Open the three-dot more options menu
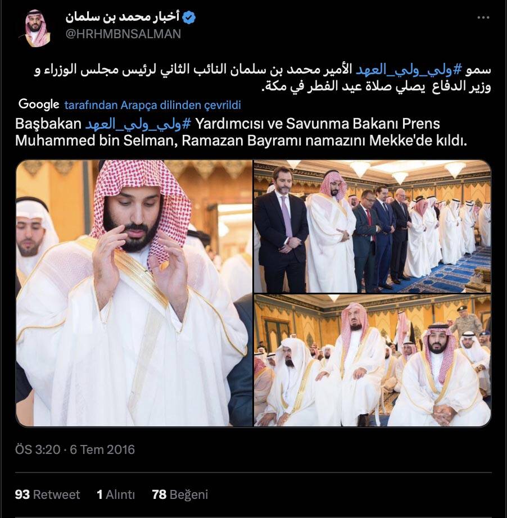The width and height of the screenshot is (507, 518). pos(483,17)
